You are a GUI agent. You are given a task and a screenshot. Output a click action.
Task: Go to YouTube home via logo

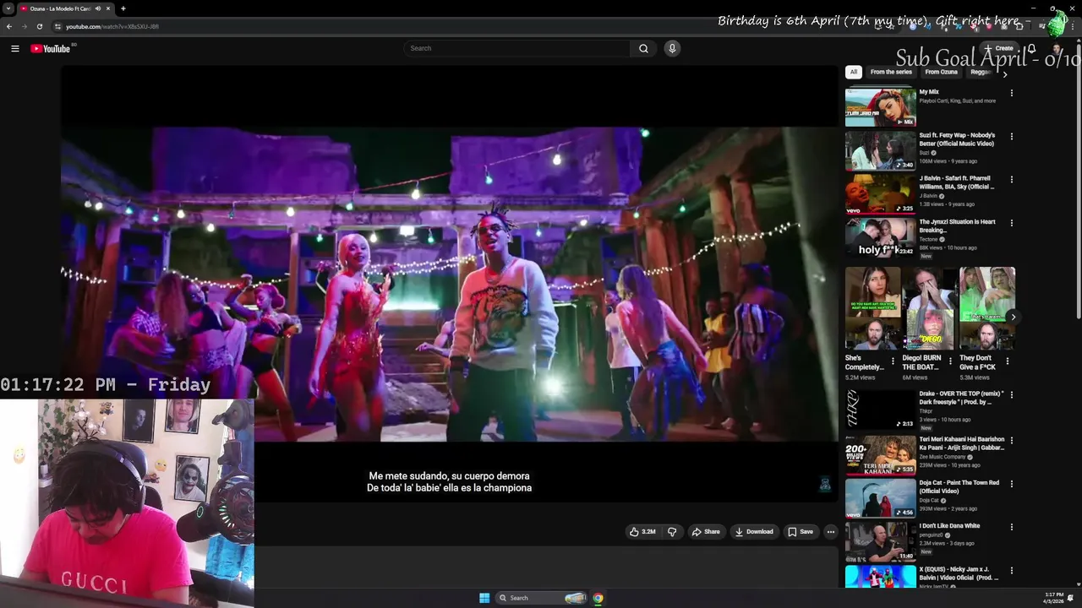tap(51, 49)
